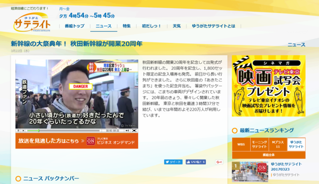Switch ranking to モーニングサテライト tab
Screen dimensions: 319x184
coord(259,144)
